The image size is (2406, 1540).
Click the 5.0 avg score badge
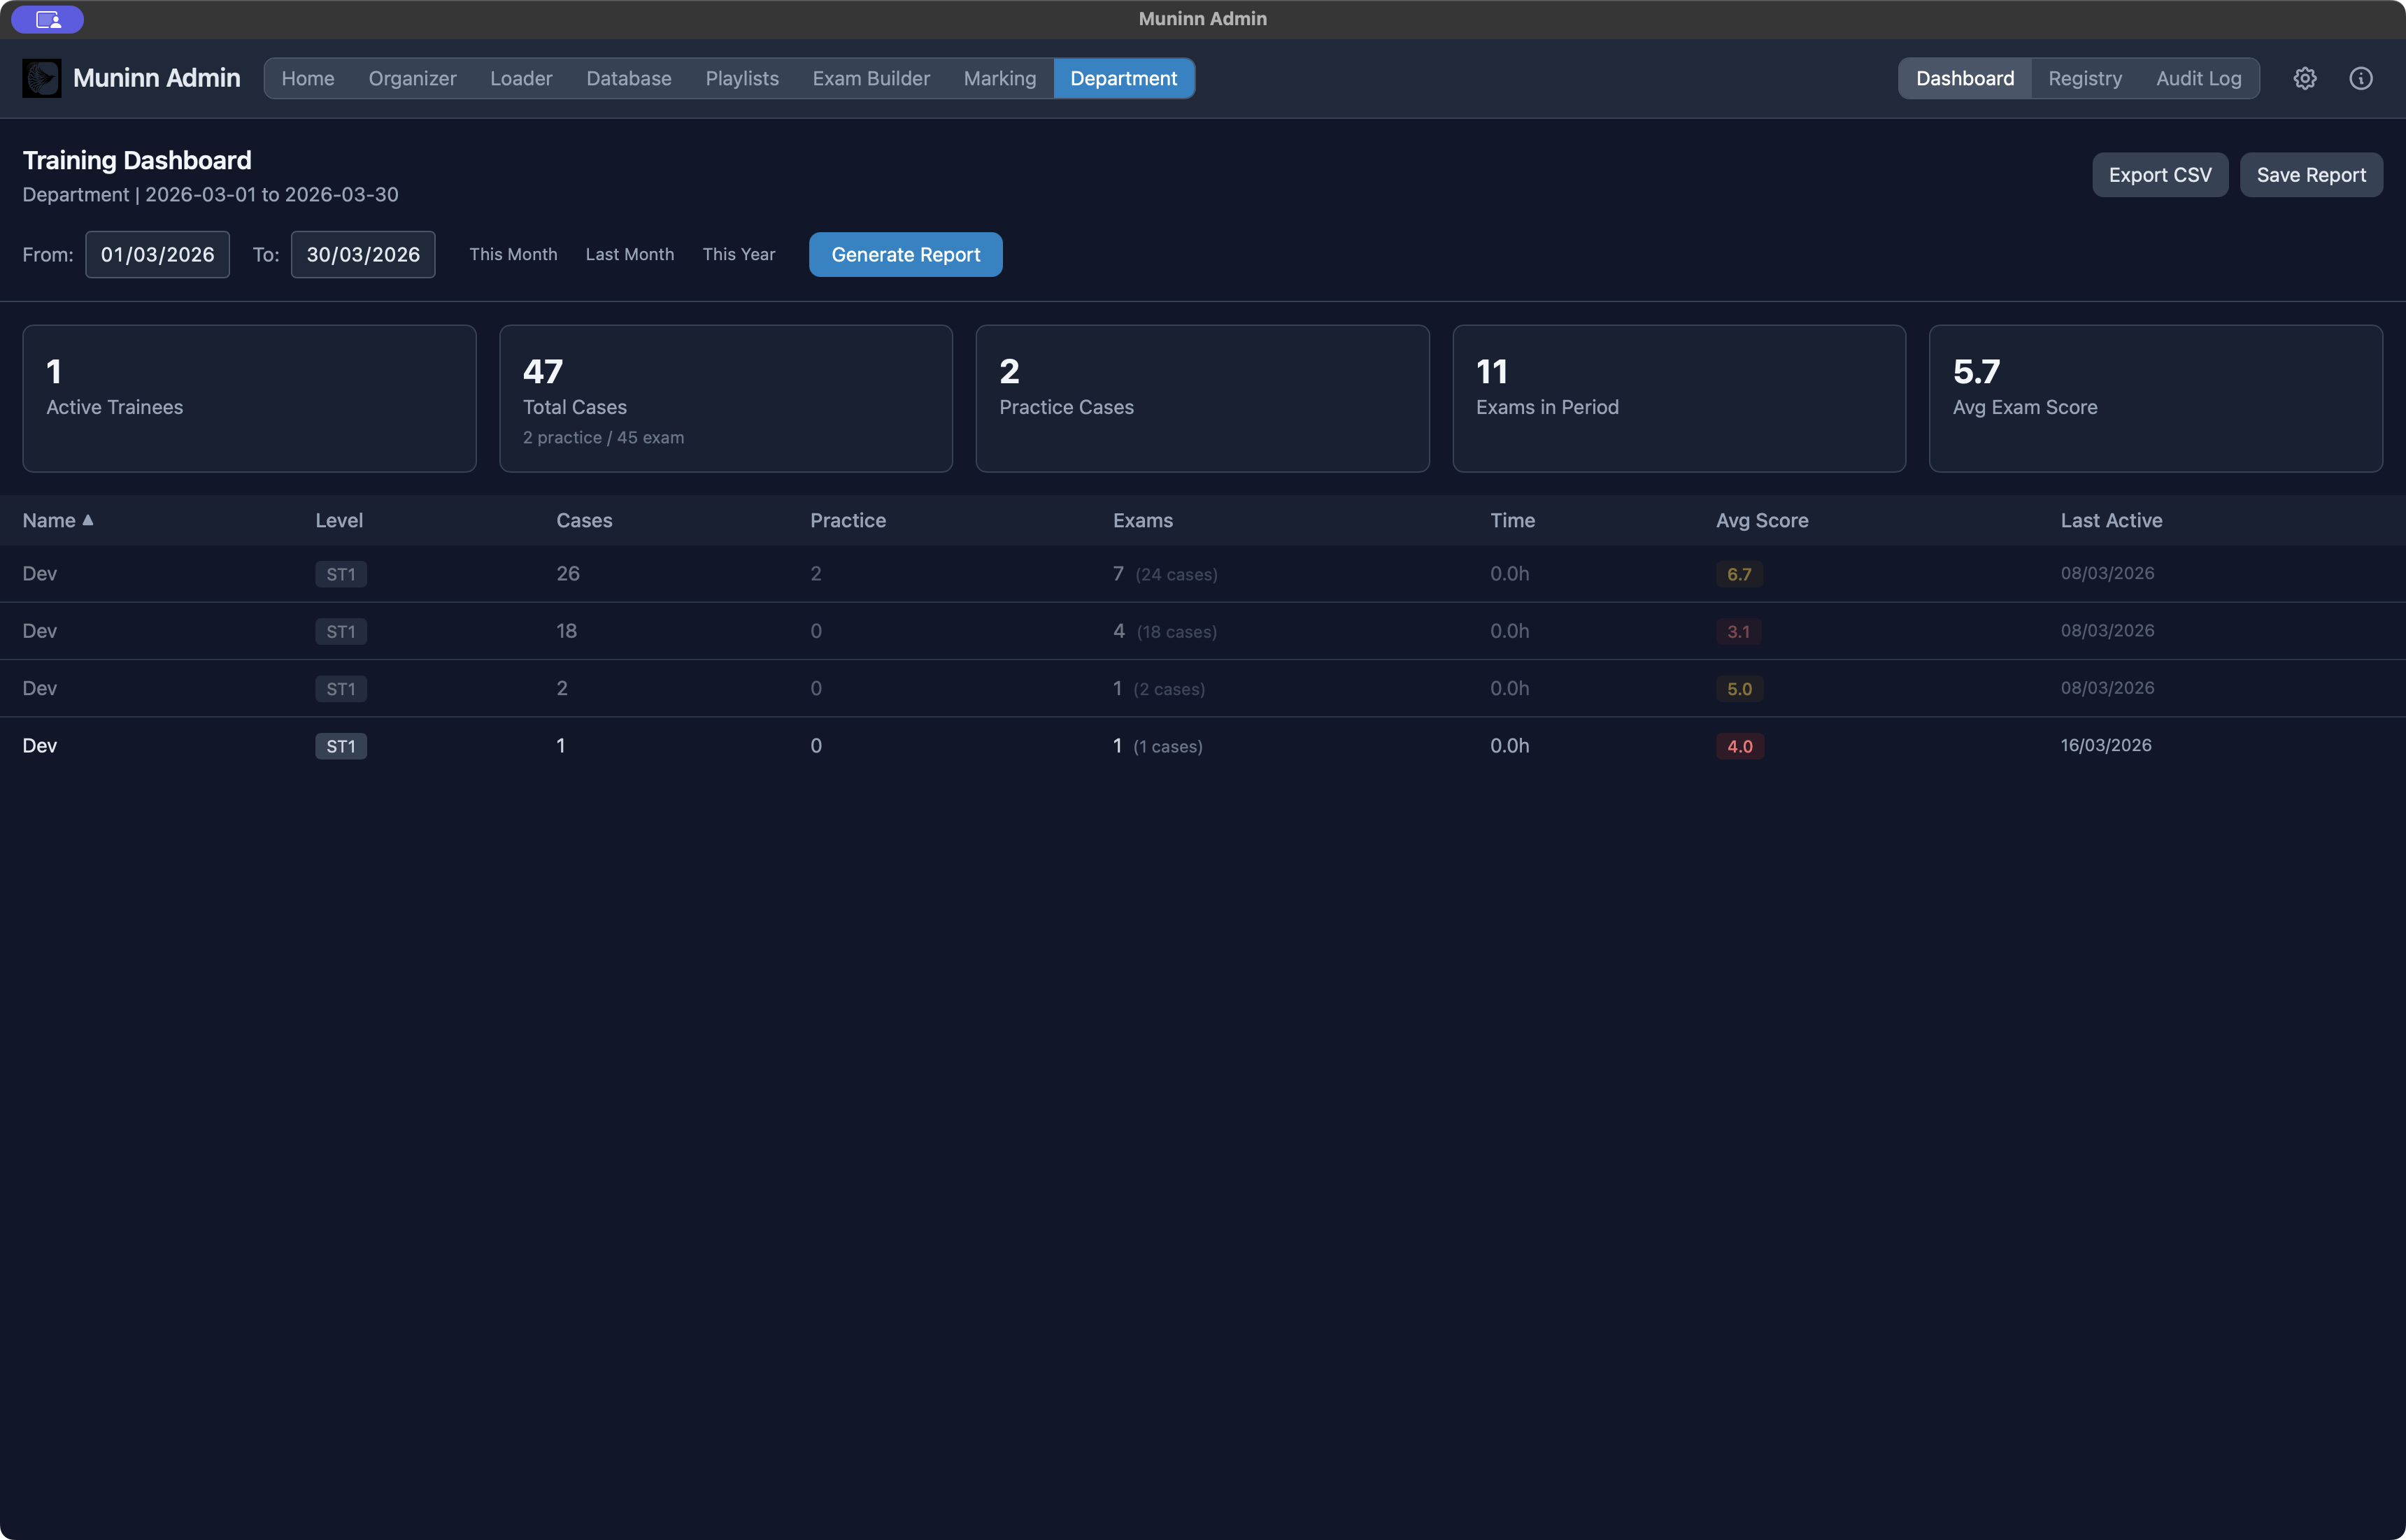(1739, 689)
